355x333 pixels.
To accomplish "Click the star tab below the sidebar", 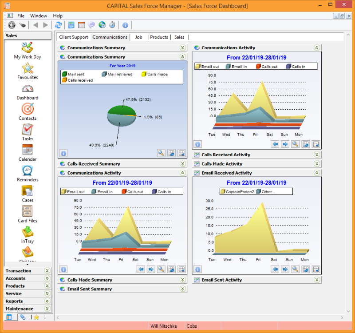I will tap(36, 317).
